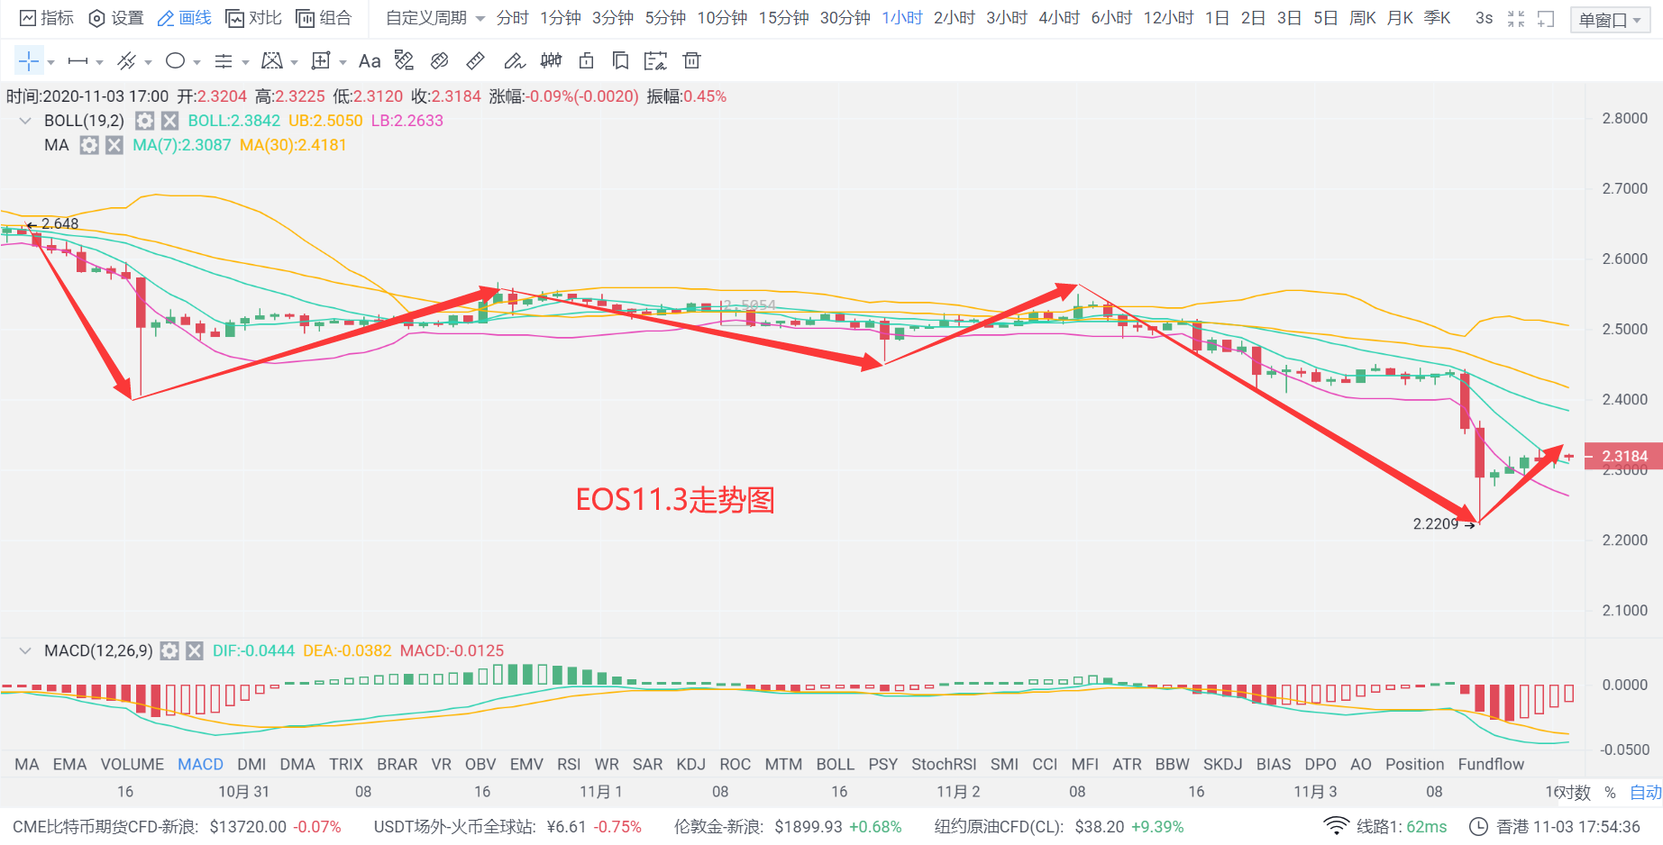This screenshot has height=845, width=1663.
Task: Open the 设置 settings menu
Action: 116,18
